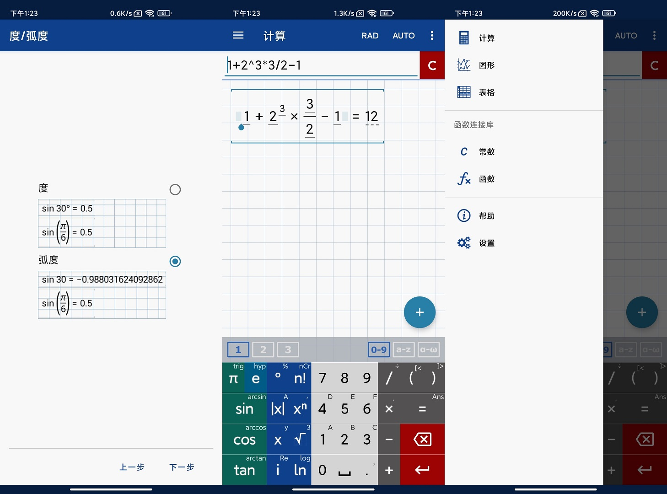Switch to keyboard page 3 tab
The width and height of the screenshot is (667, 494).
[288, 350]
